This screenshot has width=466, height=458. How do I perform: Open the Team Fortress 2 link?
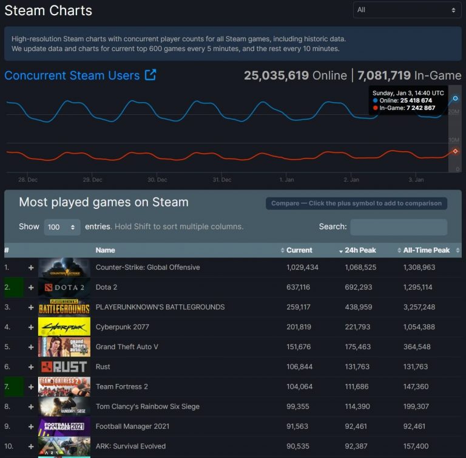[x=121, y=386]
